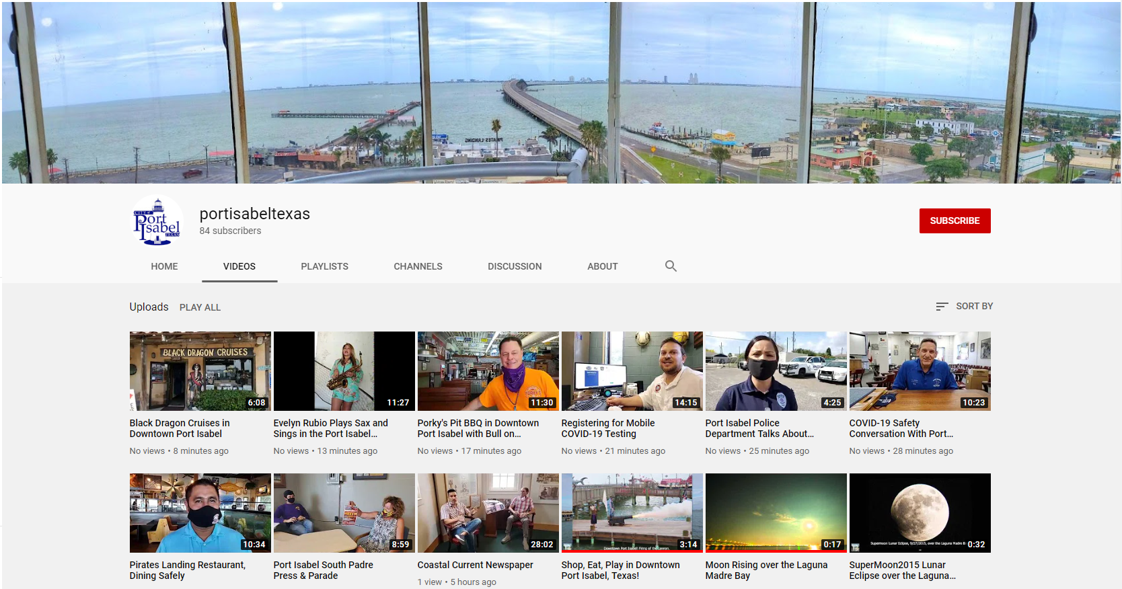Click Port Isabel Police Department video title
The width and height of the screenshot is (1122, 589).
pos(759,428)
